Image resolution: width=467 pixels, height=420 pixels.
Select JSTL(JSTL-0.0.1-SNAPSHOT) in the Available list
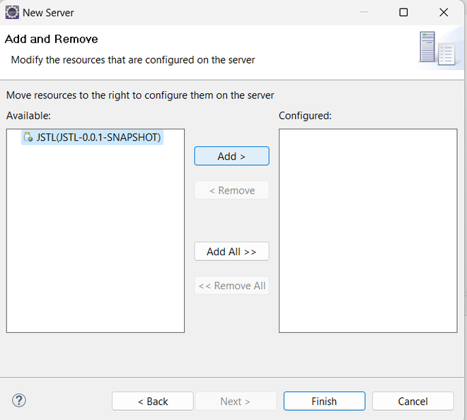click(98, 137)
